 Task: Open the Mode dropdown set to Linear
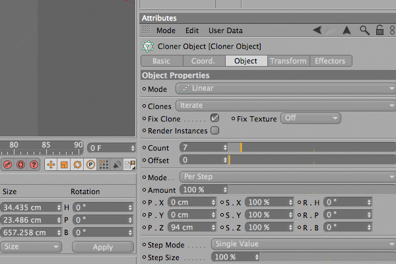285,88
